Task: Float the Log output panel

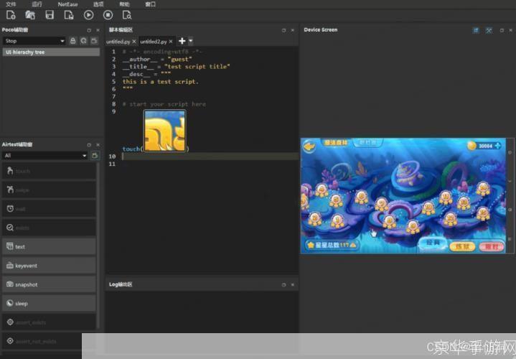Action: 283,285
